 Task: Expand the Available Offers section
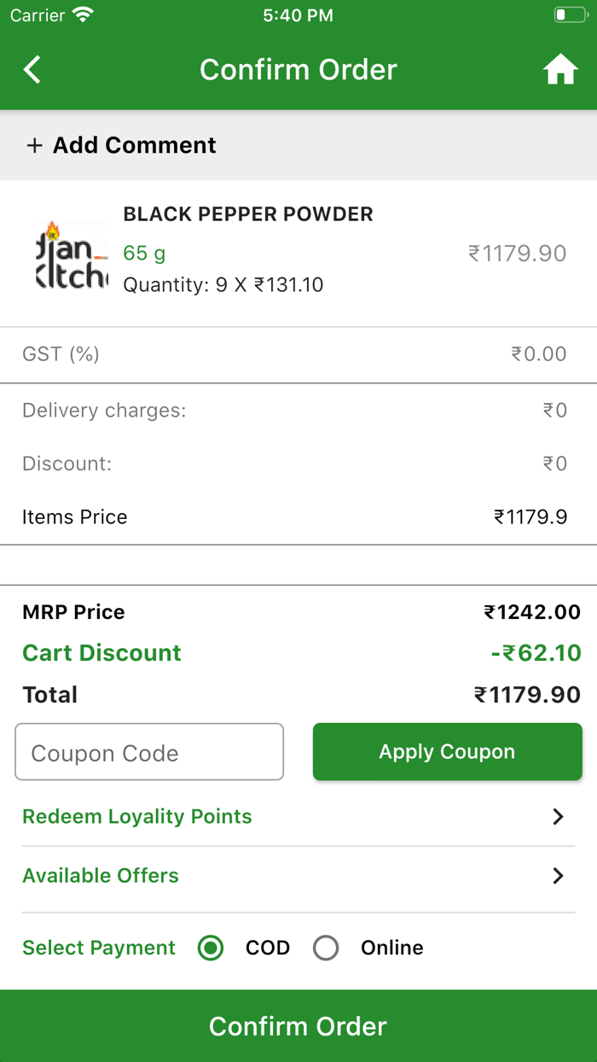click(x=100, y=876)
